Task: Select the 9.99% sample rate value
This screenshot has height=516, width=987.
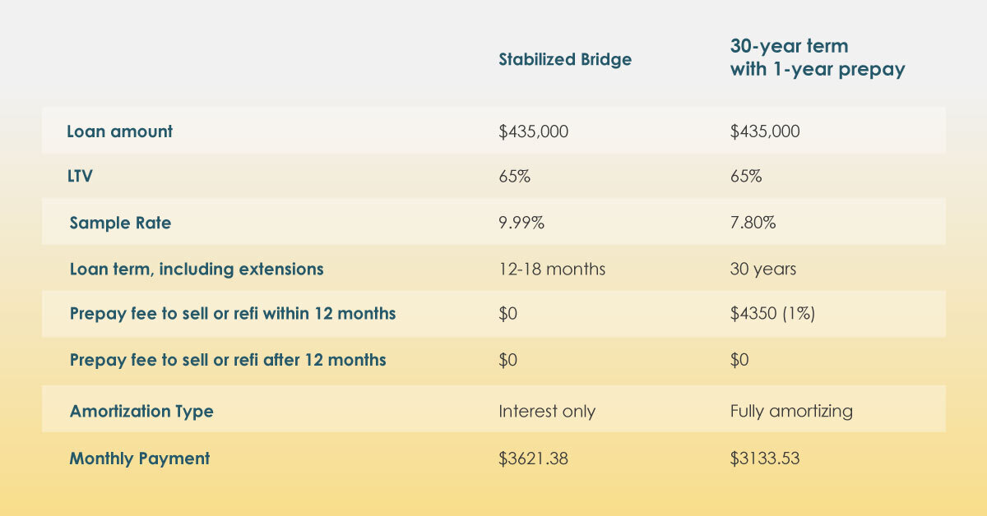Action: pos(521,223)
